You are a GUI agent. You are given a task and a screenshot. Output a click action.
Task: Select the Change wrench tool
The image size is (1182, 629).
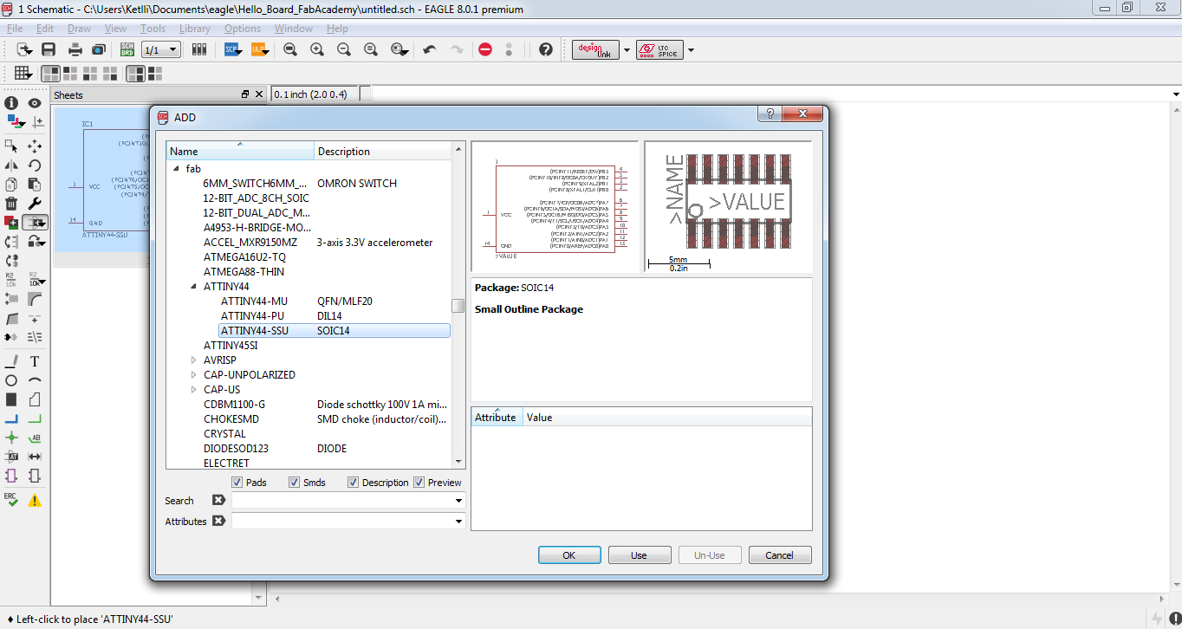click(x=35, y=203)
